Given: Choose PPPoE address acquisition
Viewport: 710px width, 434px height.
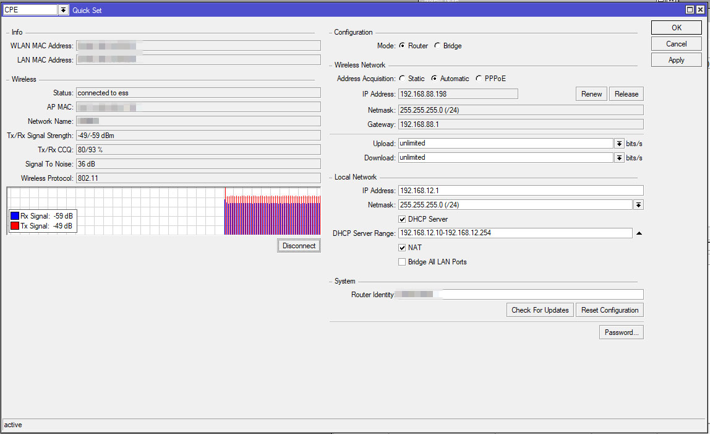Looking at the screenshot, I should click(x=479, y=79).
